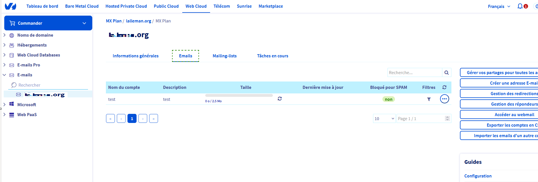Viewport: 538px width, 182px height.
Task: Click the Gestion des redirections button
Action: (514, 94)
